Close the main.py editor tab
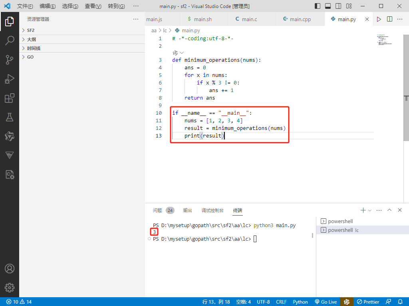Screen dimensions: 409x306 pos(367,19)
